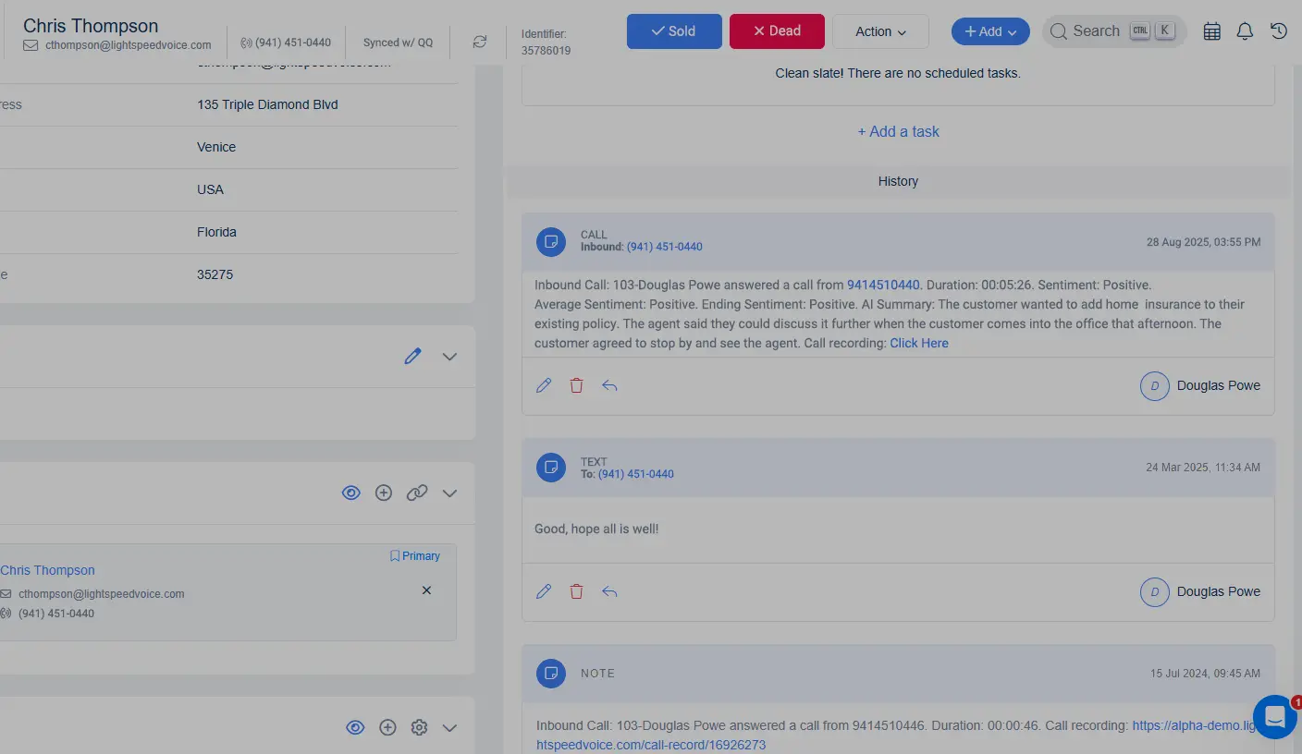1302x754 pixels.
Task: Toggle visibility eye in contacts section
Action: point(350,493)
